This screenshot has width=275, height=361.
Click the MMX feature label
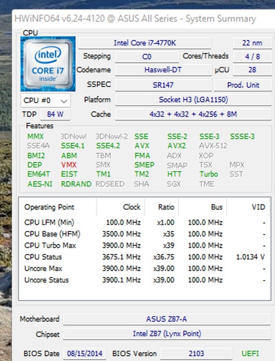(35, 137)
